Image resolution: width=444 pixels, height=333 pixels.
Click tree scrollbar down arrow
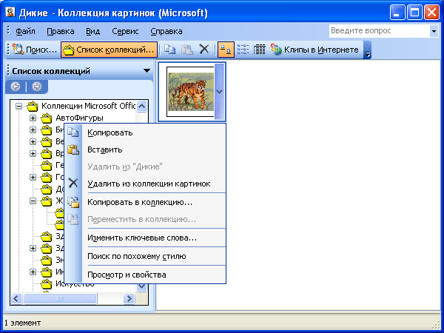(141, 287)
